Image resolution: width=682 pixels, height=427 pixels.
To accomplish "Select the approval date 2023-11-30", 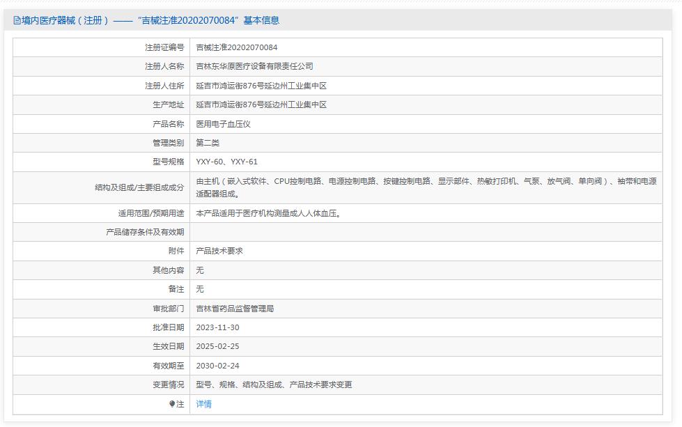I will [218, 327].
